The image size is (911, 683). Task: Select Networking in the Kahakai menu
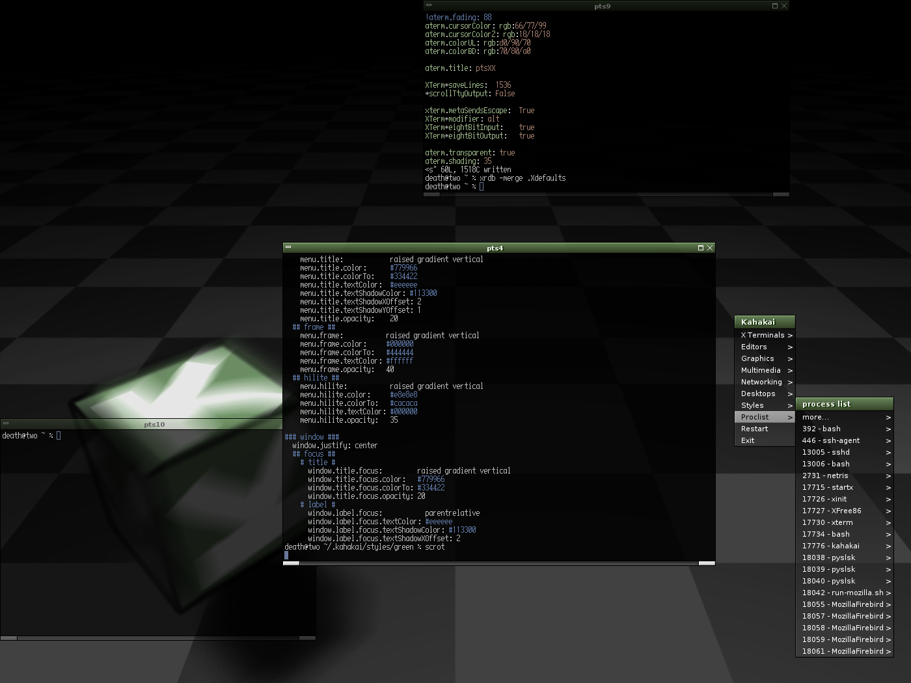(x=761, y=382)
